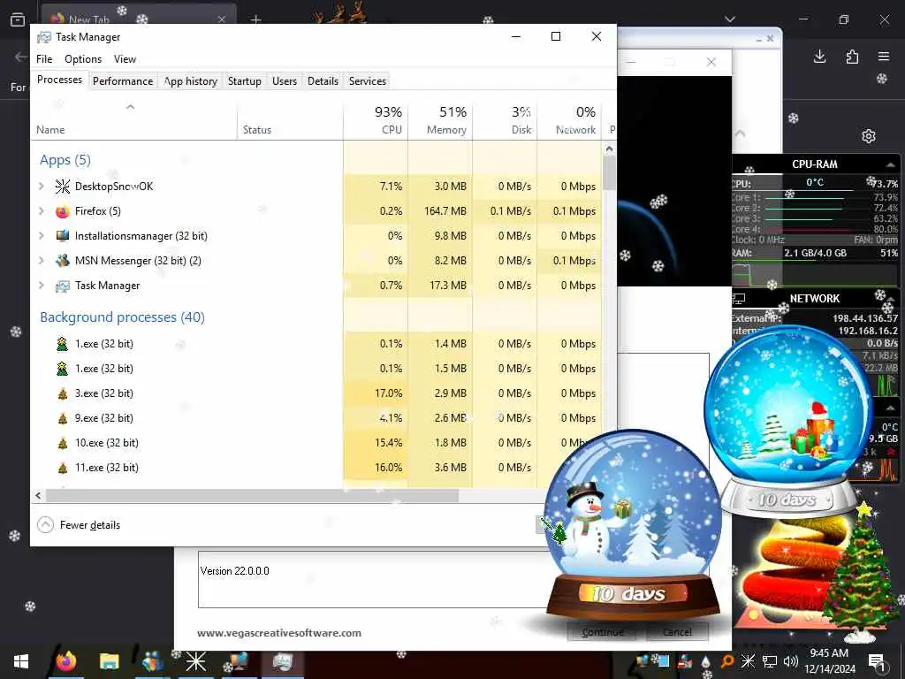Collapse details with the Fewer details arrow
The height and width of the screenshot is (679, 905).
[45, 525]
